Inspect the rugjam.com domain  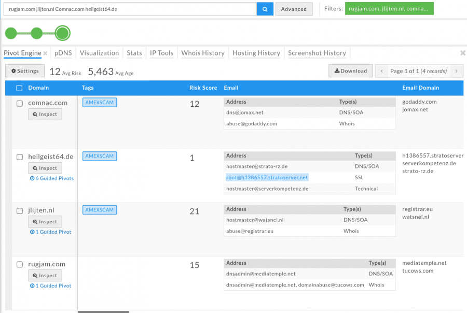coord(45,276)
